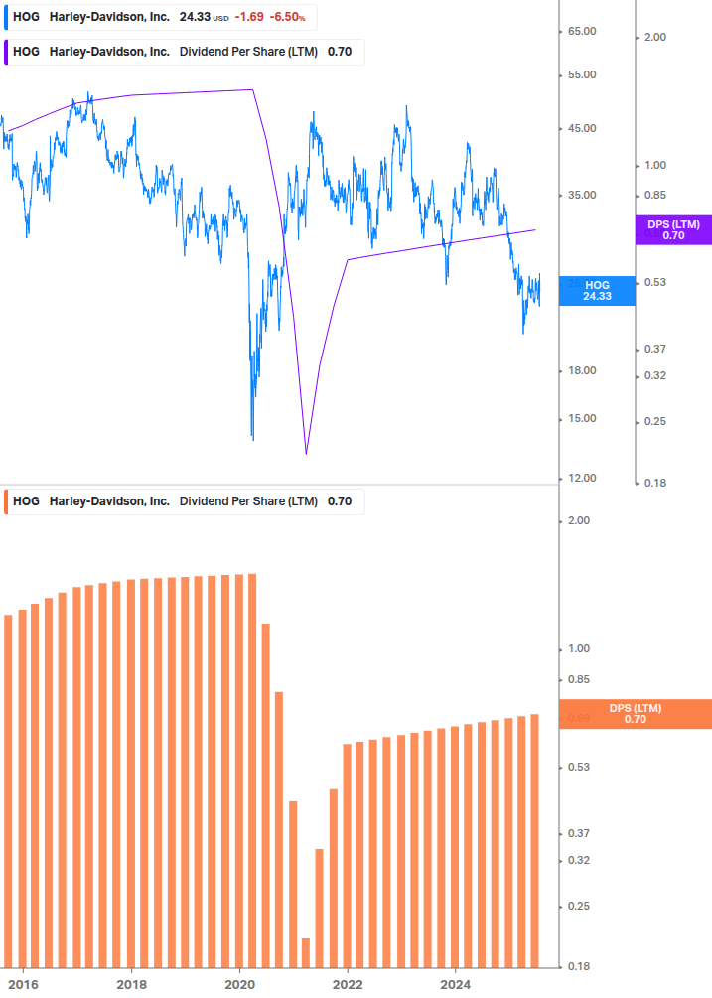
Task: Select the HOG price value 24.33 in the top legend
Action: 195,17
